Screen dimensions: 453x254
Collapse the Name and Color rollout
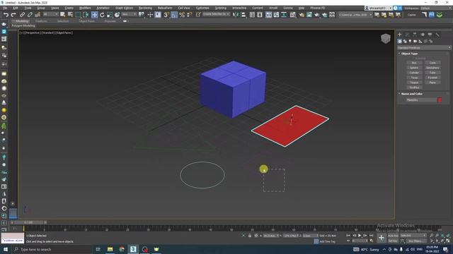pos(411,94)
